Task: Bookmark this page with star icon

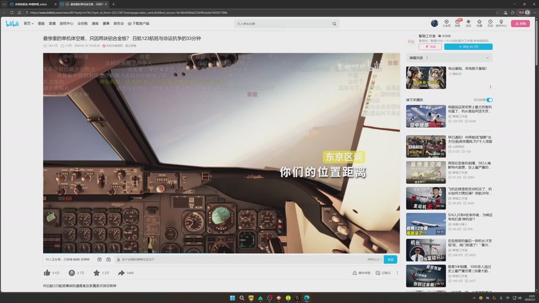Action: (x=497, y=12)
